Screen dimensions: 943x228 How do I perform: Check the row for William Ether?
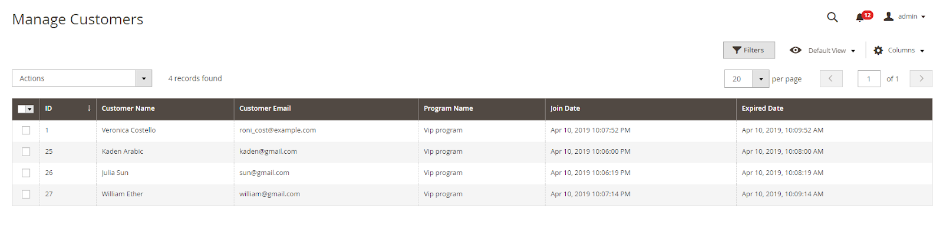coord(26,194)
